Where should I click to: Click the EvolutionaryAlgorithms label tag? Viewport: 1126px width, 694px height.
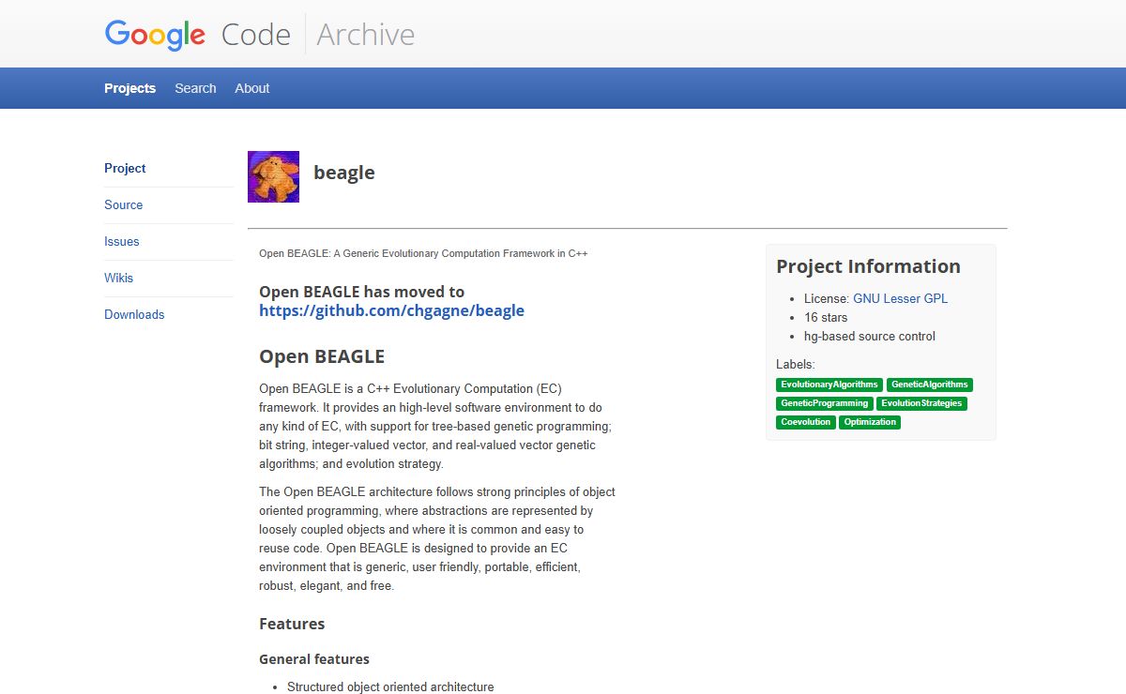tap(829, 385)
